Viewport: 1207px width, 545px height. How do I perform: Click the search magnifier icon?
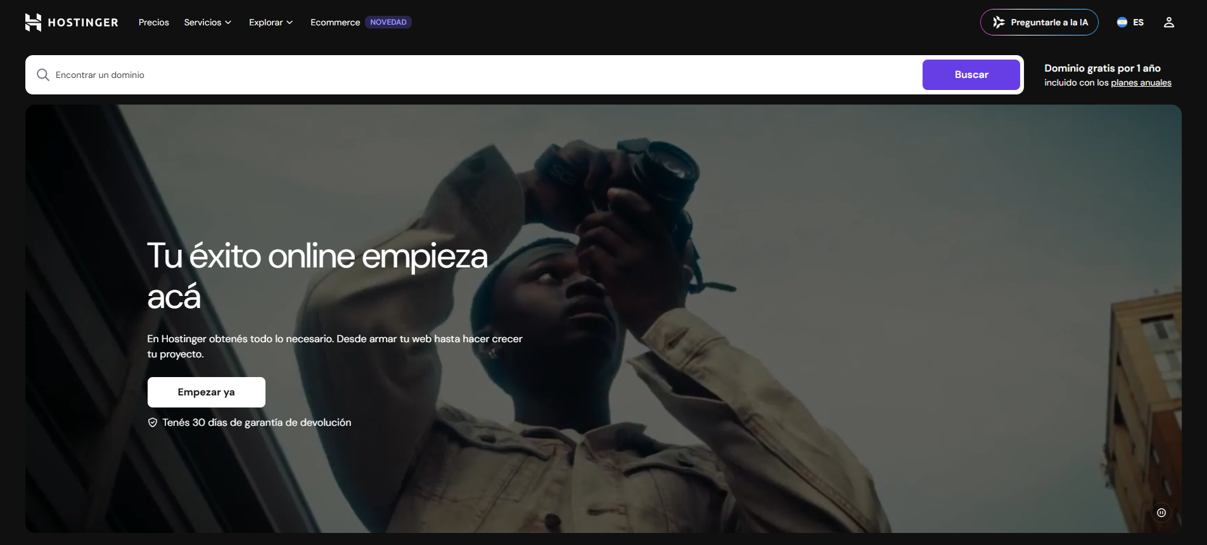pyautogui.click(x=42, y=75)
